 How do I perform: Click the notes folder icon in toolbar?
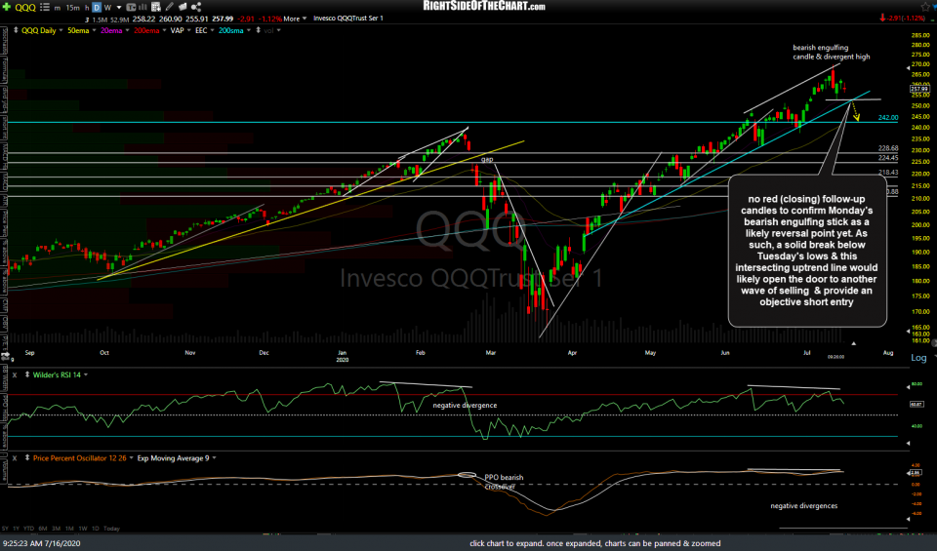point(183,7)
